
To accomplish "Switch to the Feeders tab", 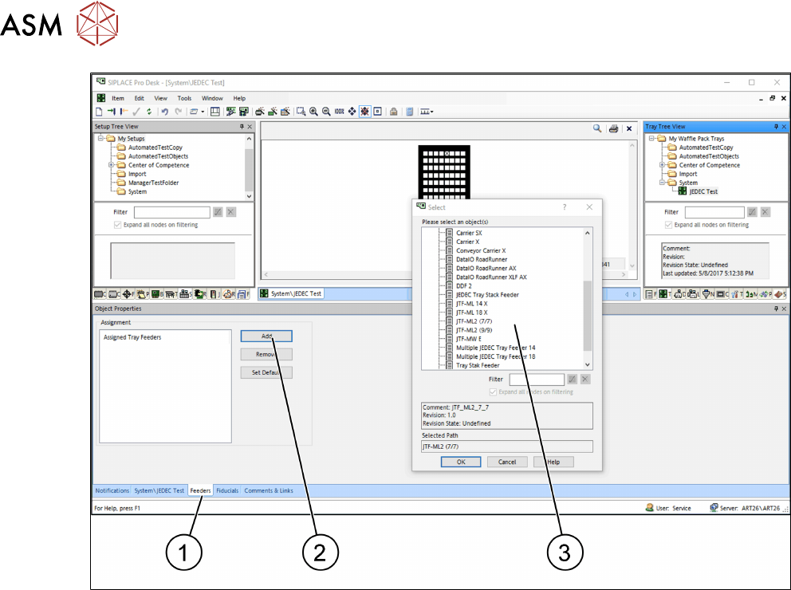I will (x=200, y=490).
